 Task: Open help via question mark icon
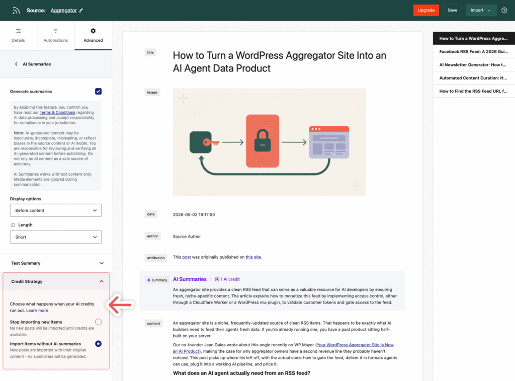pos(504,10)
